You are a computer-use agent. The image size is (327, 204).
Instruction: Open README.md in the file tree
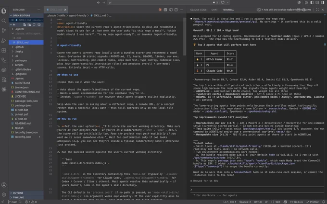pos(26,124)
